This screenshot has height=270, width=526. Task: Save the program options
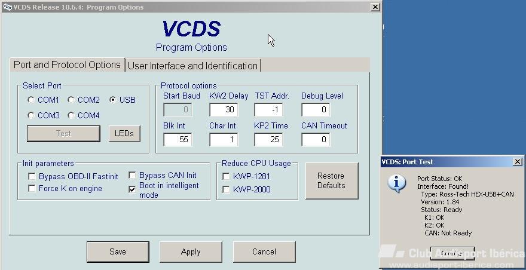118,252
